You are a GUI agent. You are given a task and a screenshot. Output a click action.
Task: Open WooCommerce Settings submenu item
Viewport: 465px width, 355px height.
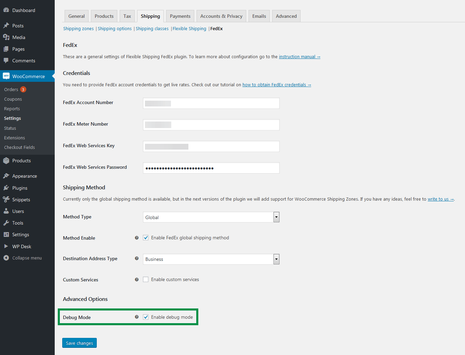pyautogui.click(x=12, y=118)
